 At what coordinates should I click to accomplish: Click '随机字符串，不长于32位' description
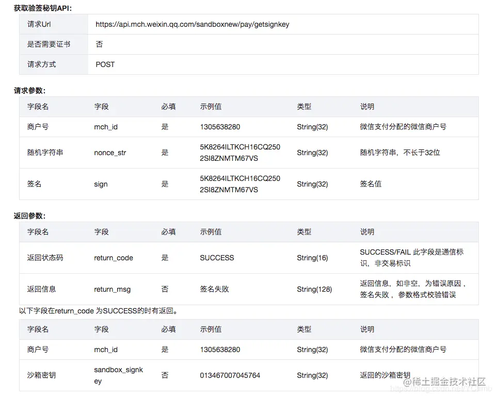400,152
